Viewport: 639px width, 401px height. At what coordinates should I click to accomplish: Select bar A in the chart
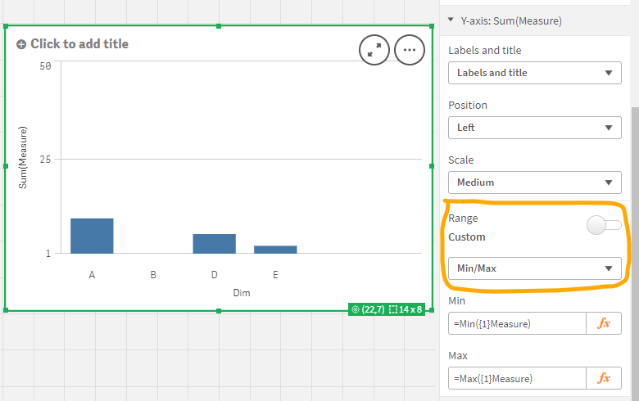92,236
